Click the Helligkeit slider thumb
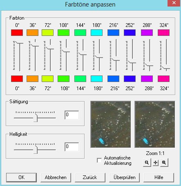This screenshot has width=181, height=186. coord(36,150)
